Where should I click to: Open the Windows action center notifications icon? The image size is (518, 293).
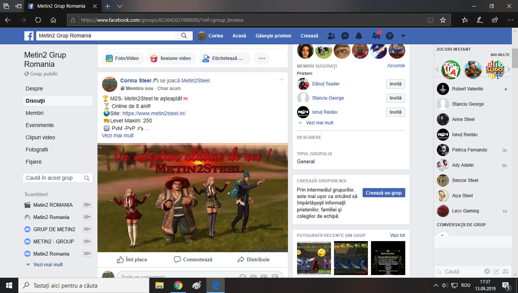[506, 285]
